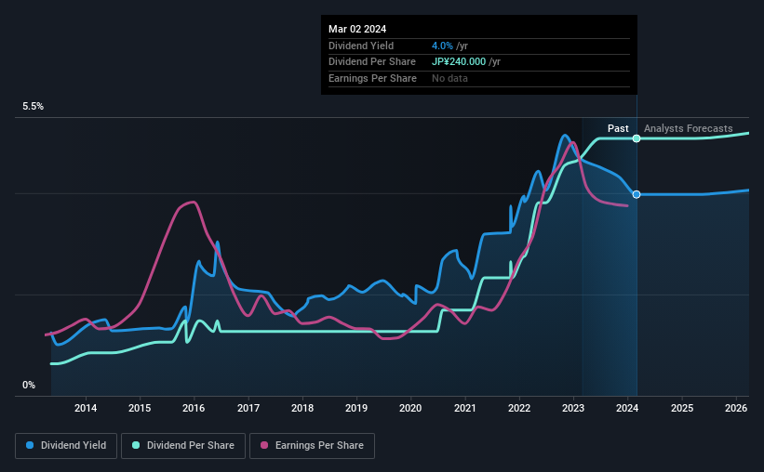Select the 2024 x-axis label

coord(627,408)
